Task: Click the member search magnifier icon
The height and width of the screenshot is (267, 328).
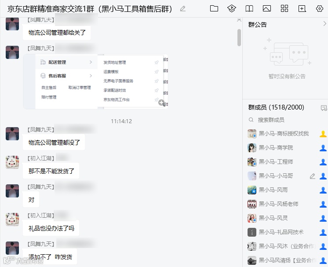Action: 251,120
